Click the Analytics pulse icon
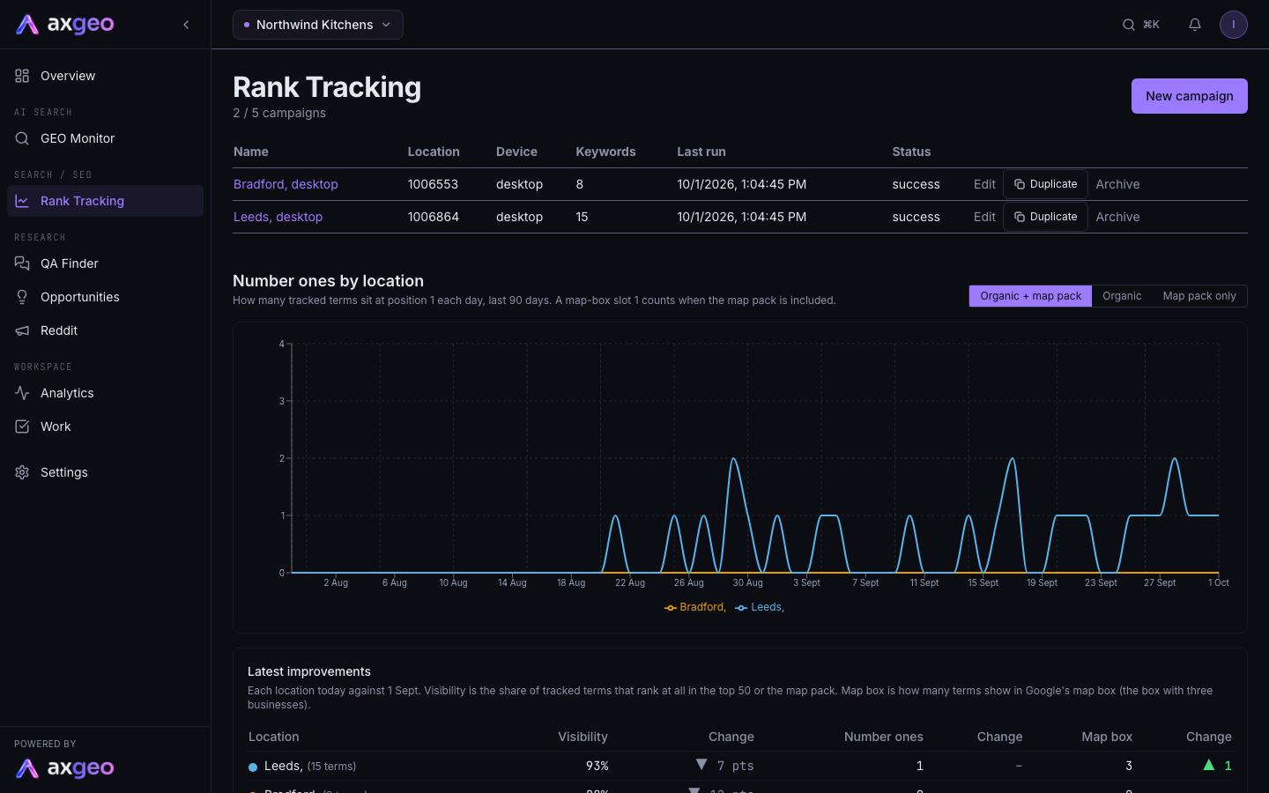Viewport: 1269px width, 793px height. (x=22, y=393)
